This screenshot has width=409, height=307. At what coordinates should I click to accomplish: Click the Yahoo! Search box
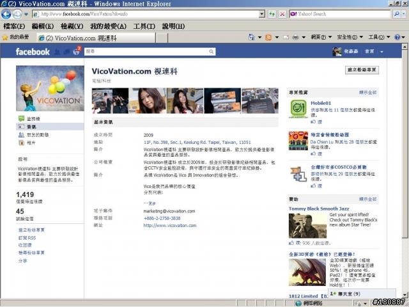(340, 14)
